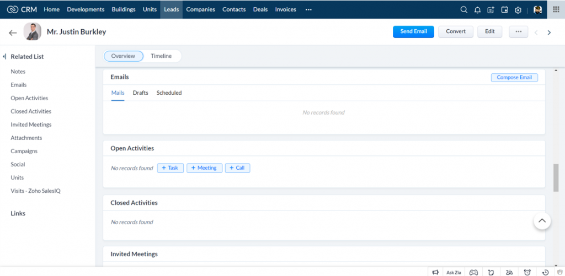
Task: Click the scroll-to-top round button
Action: (x=542, y=221)
